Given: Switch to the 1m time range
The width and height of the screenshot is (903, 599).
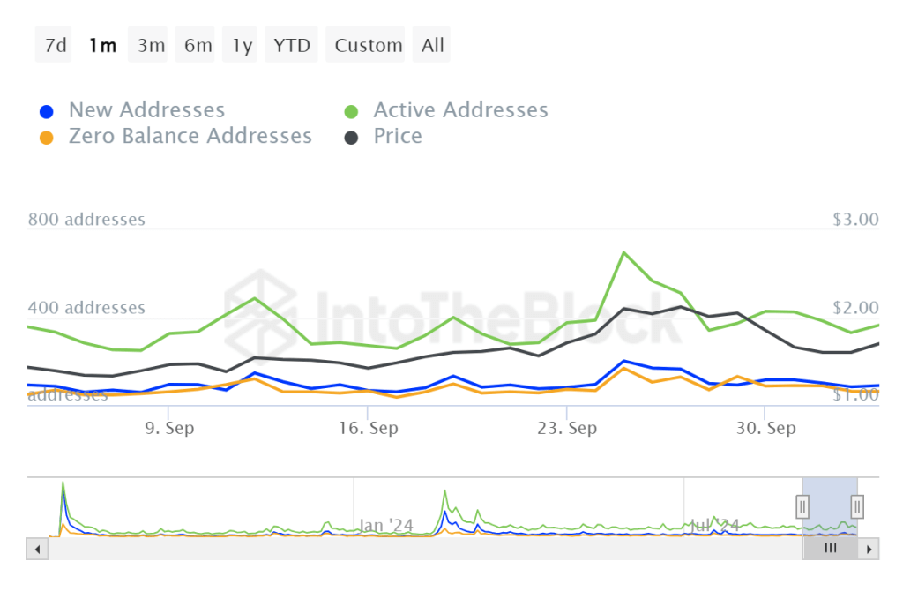Looking at the screenshot, I should tap(102, 45).
